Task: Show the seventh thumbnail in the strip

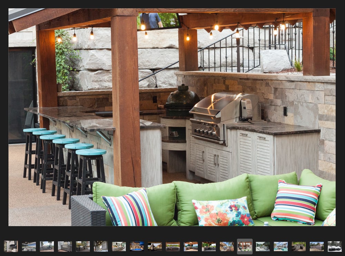Action: (119, 246)
